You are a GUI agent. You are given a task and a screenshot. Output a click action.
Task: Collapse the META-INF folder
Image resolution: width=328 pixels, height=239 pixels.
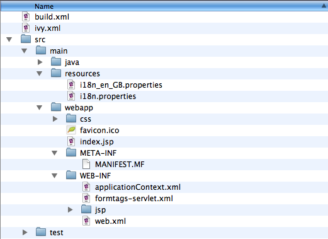55,153
